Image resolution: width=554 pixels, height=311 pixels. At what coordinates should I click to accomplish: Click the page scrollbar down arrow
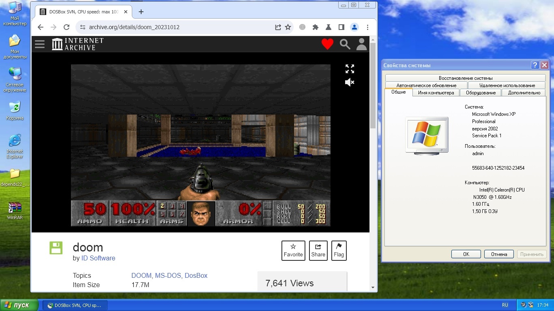pyautogui.click(x=373, y=287)
